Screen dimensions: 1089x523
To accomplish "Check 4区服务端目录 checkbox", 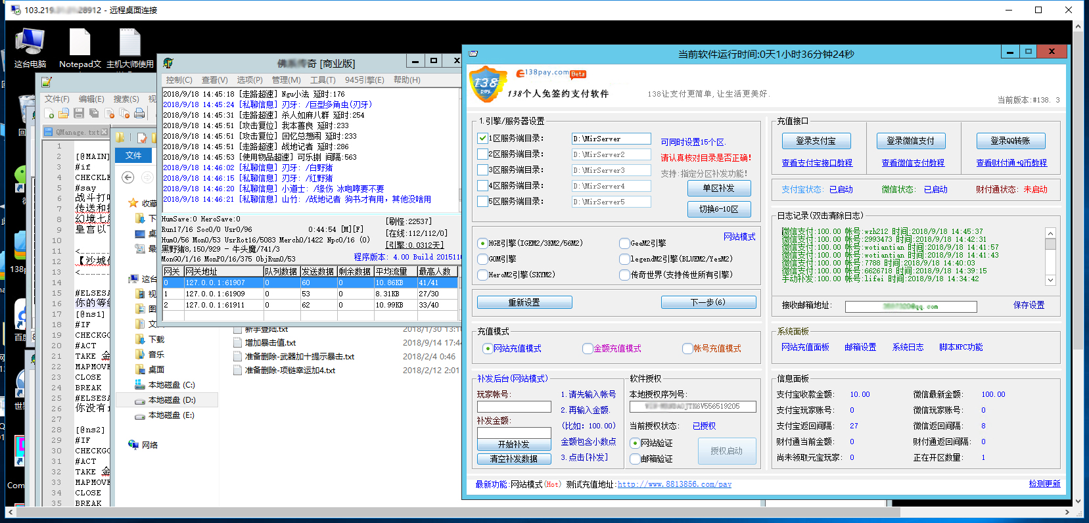I will click(483, 186).
